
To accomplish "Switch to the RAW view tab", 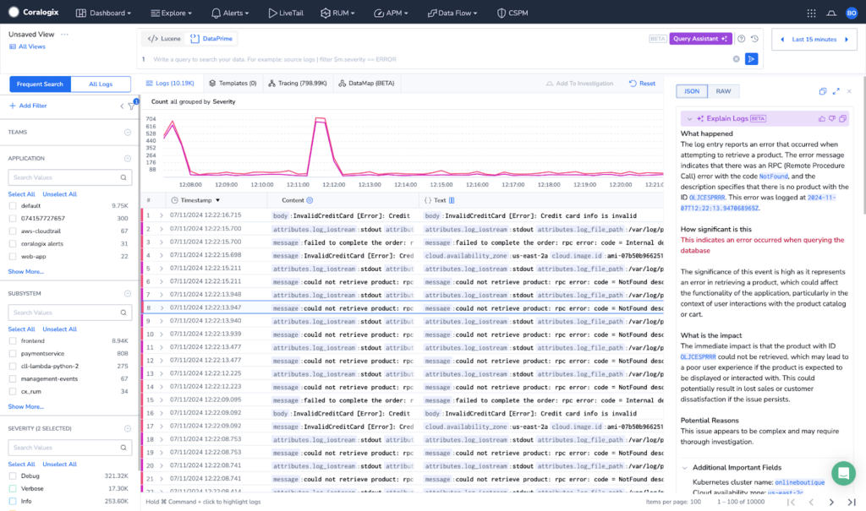I will [x=723, y=91].
